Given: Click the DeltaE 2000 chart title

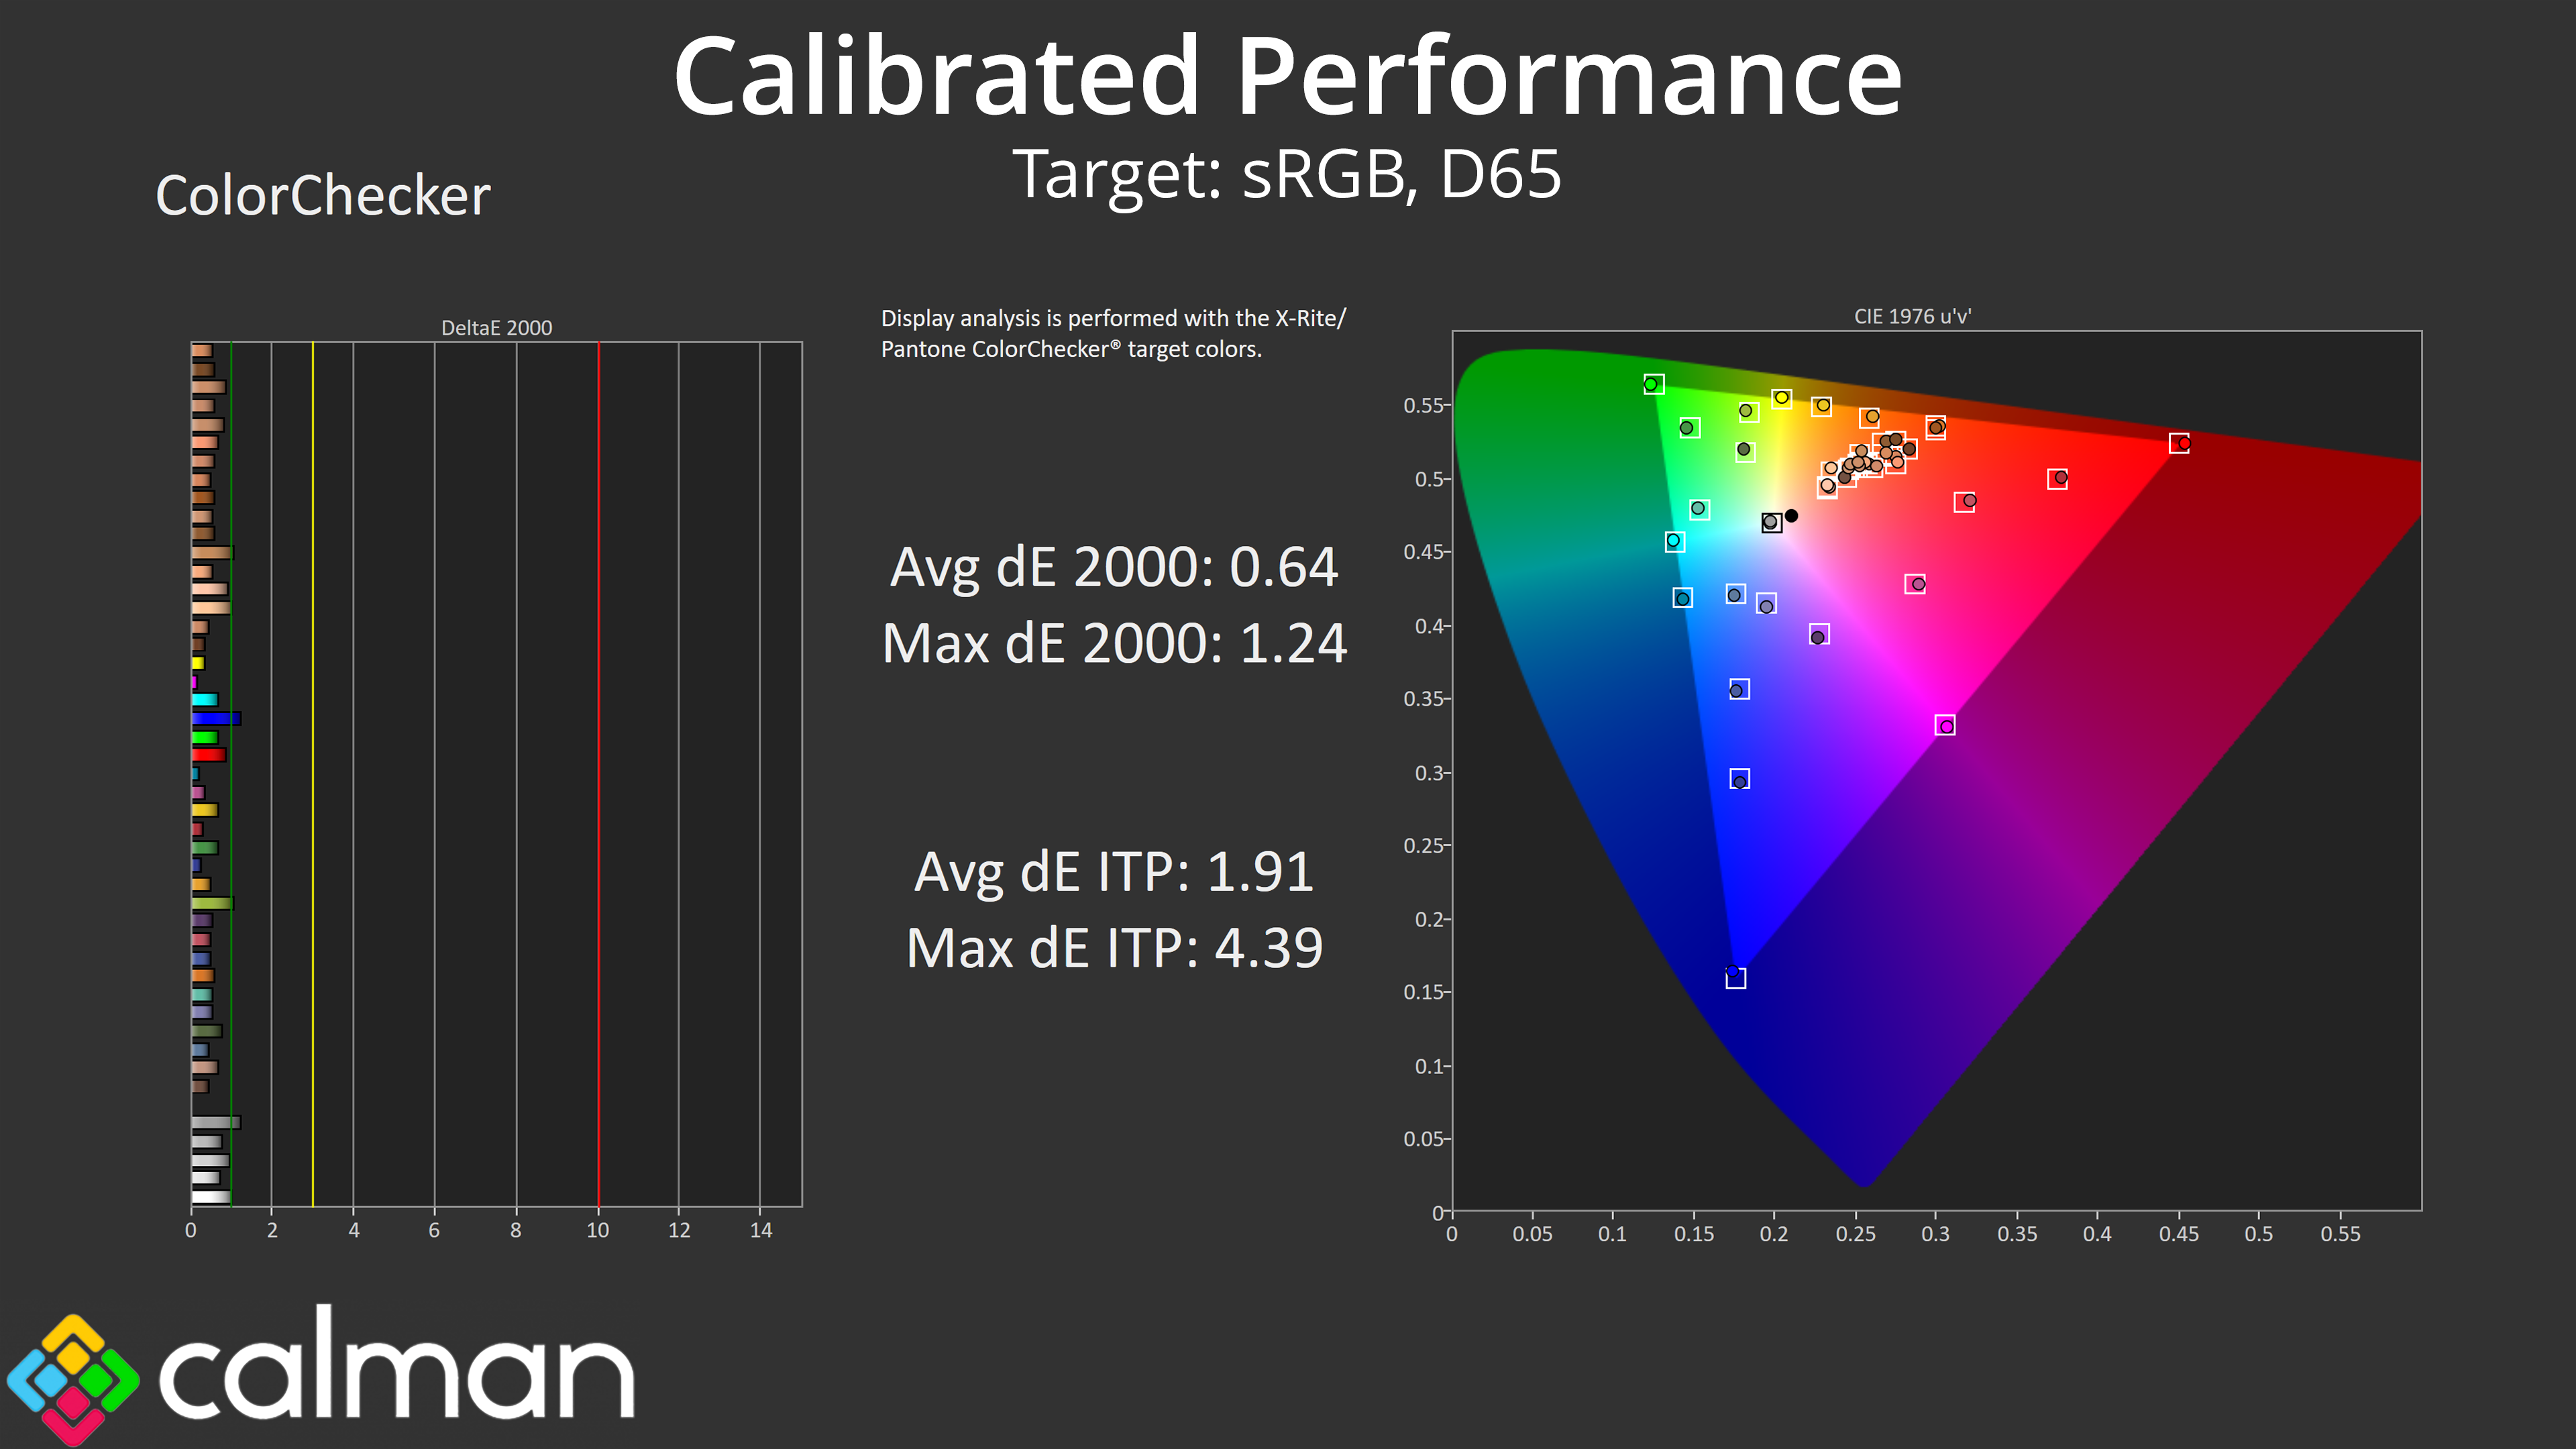Looking at the screenshot, I should (496, 328).
